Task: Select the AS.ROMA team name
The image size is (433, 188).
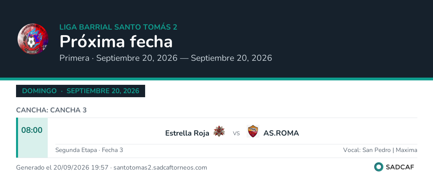Action: pos(281,133)
